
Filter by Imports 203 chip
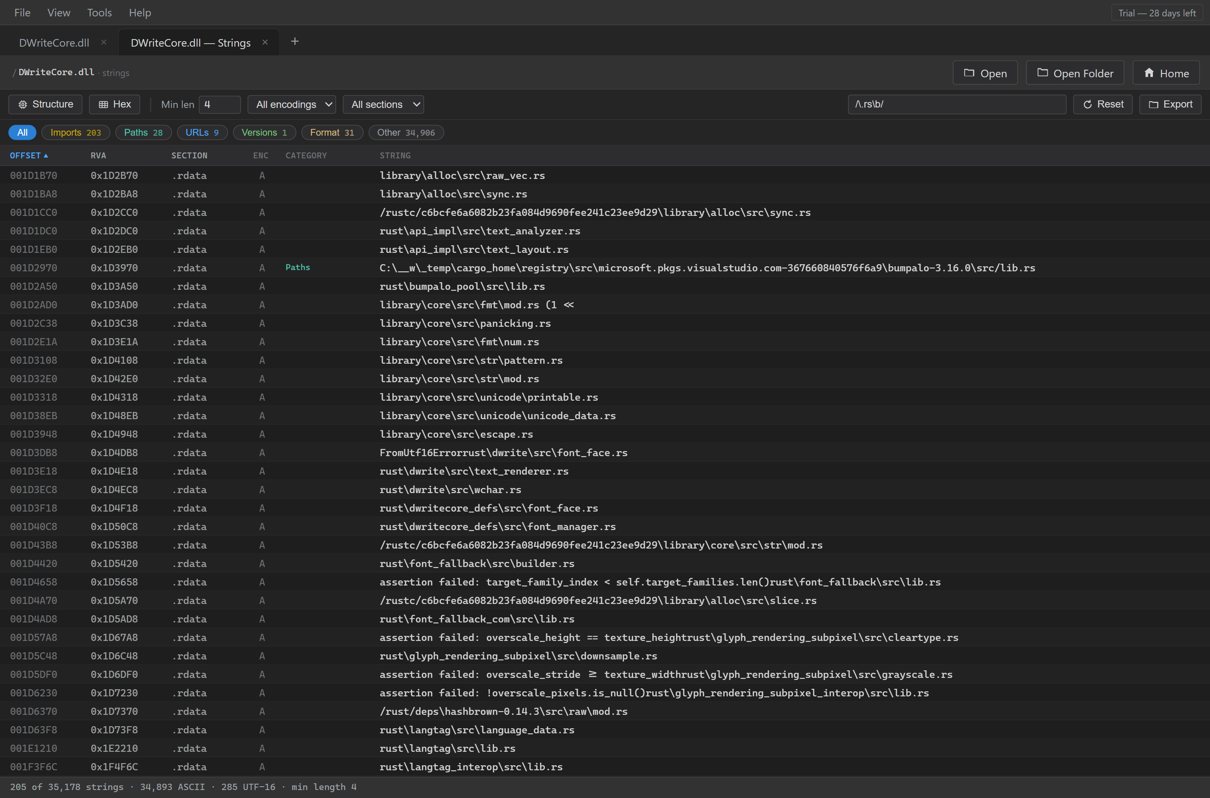(76, 132)
